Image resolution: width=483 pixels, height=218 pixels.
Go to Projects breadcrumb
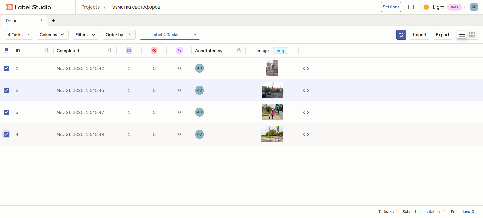(90, 7)
